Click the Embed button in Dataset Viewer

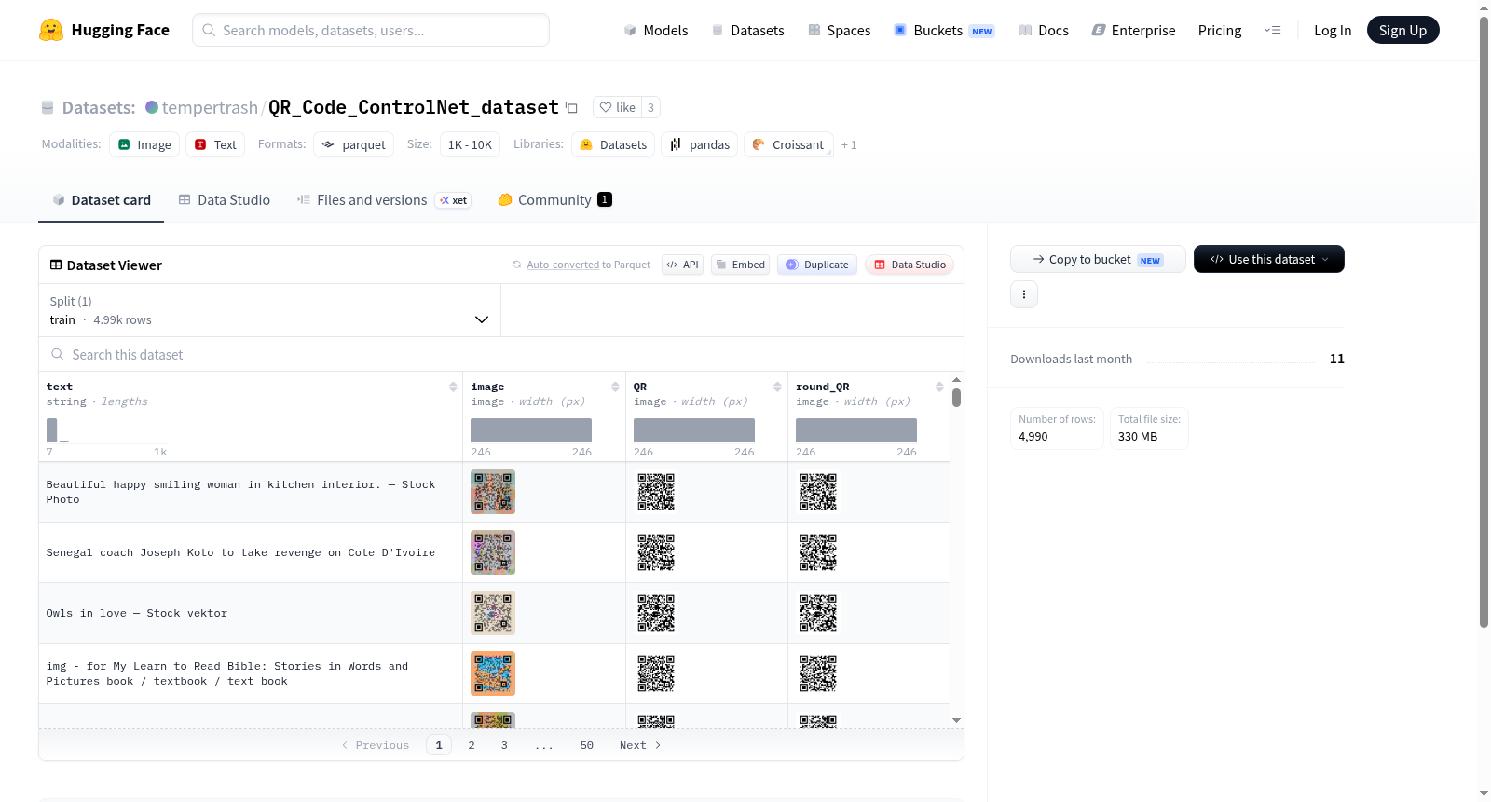(741, 265)
